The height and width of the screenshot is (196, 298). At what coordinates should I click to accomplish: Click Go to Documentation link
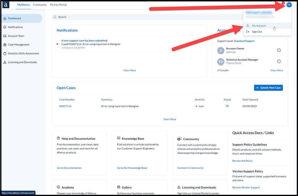click(69, 168)
